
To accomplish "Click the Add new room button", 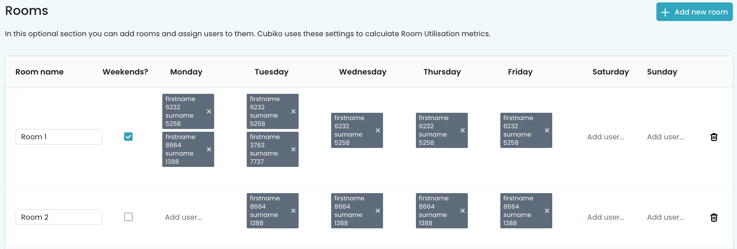I will coord(694,11).
